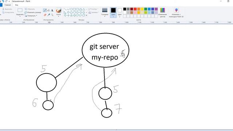
Task: Pick the purple color swatch
Action: (x=156, y=9)
